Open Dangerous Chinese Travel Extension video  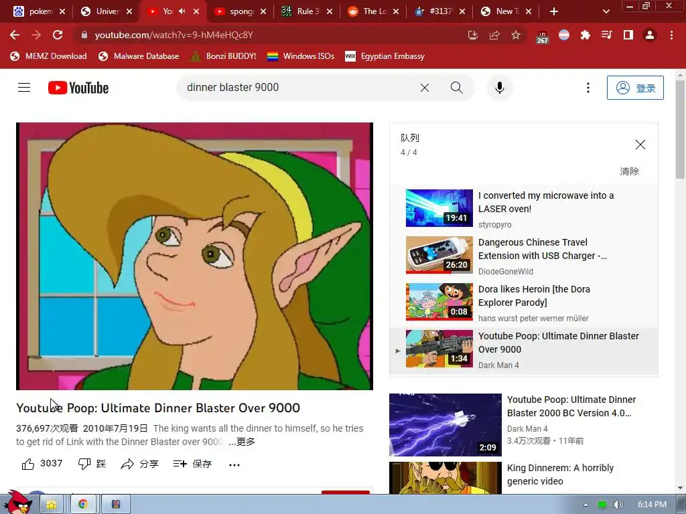tap(524, 255)
